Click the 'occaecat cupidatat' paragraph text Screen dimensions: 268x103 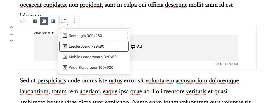click(x=126, y=5)
